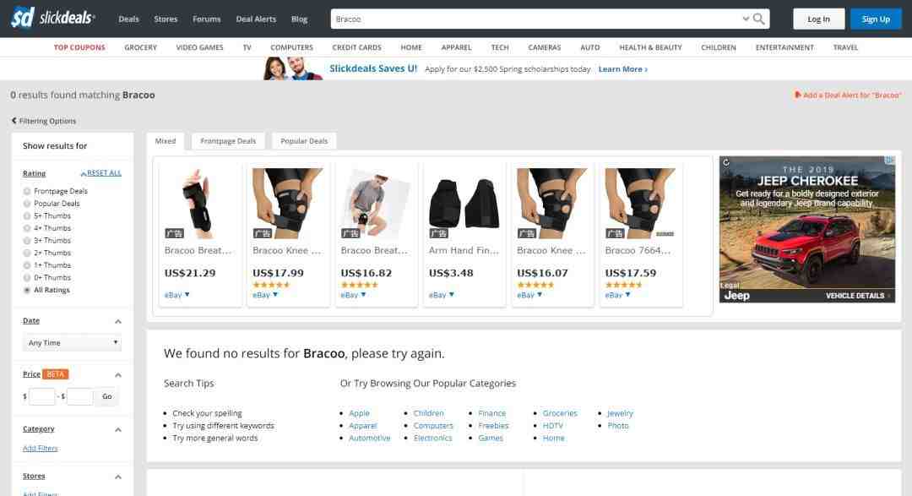Click the ad info icon on Jeep banner
This screenshot has height=496, width=912.
[x=889, y=162]
